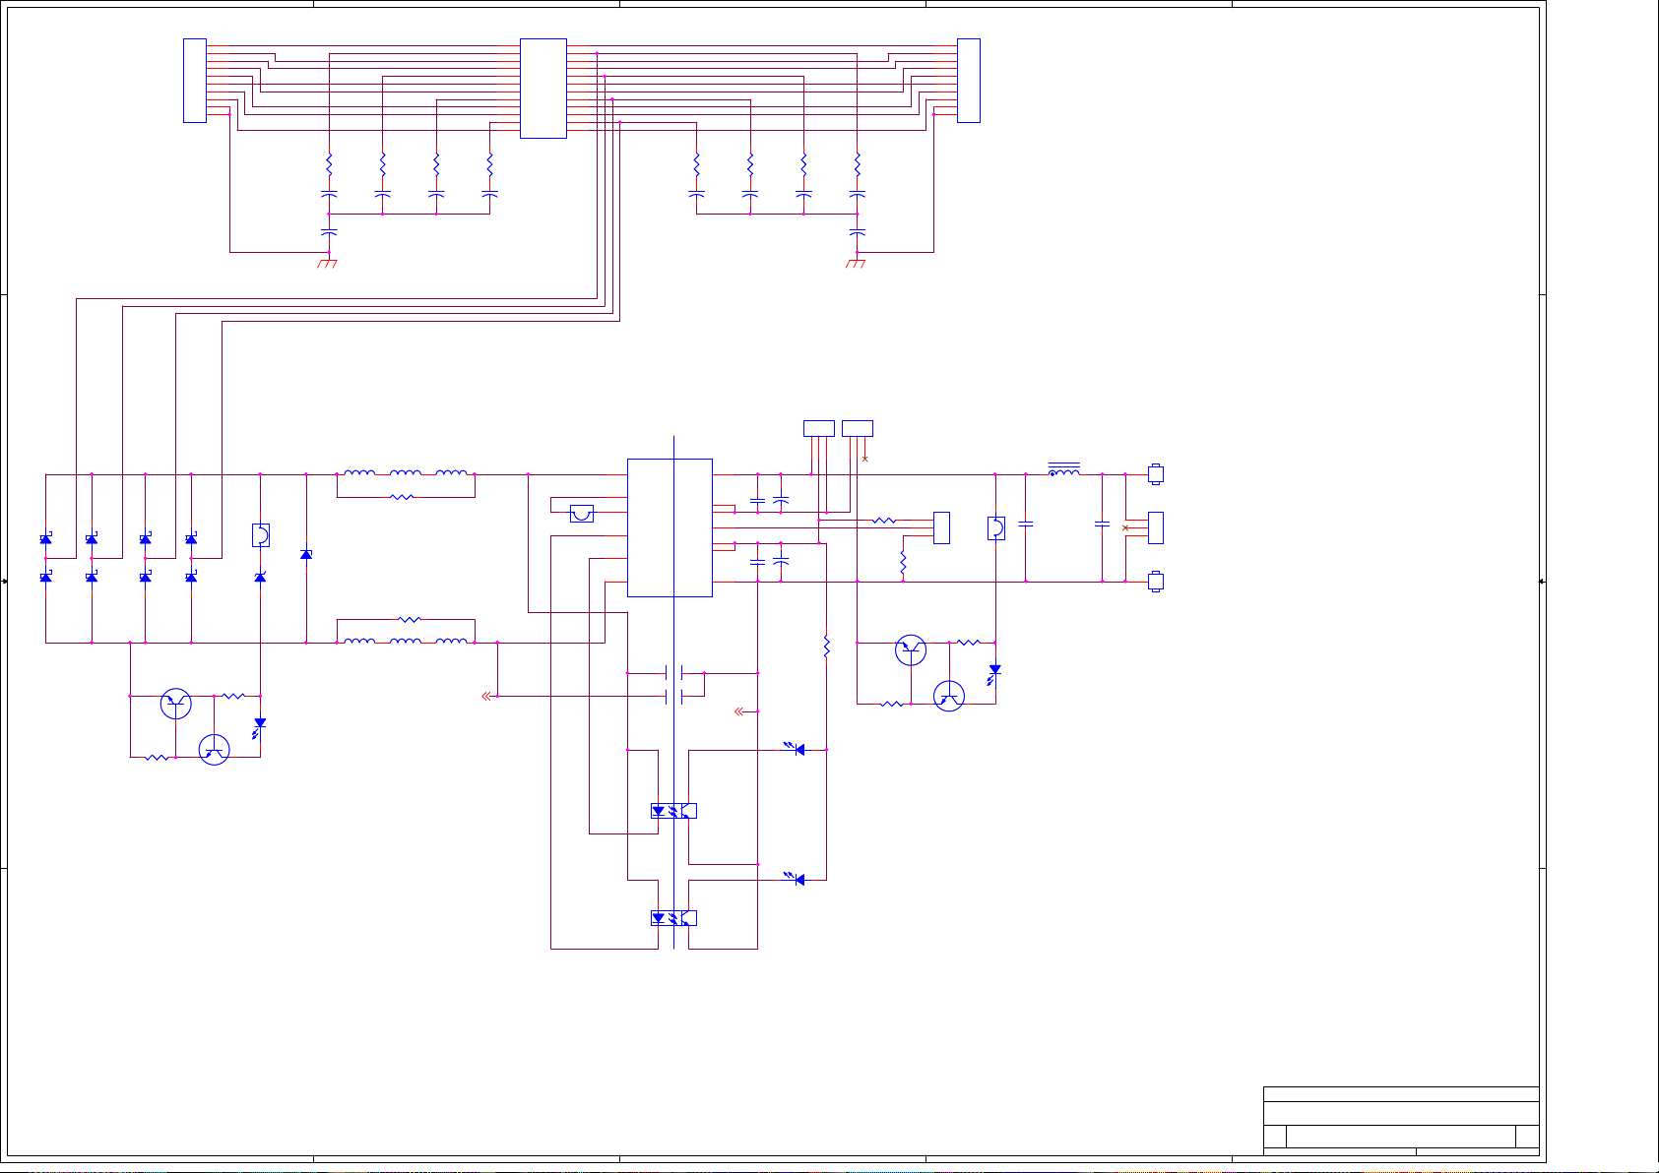Select the resistor above the LED in left circuit
Viewport: 1659px width, 1173px height.
(x=233, y=696)
